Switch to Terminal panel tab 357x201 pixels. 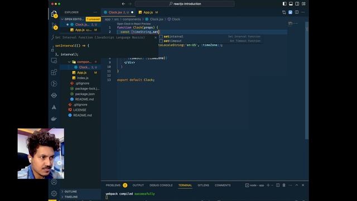coord(185,185)
